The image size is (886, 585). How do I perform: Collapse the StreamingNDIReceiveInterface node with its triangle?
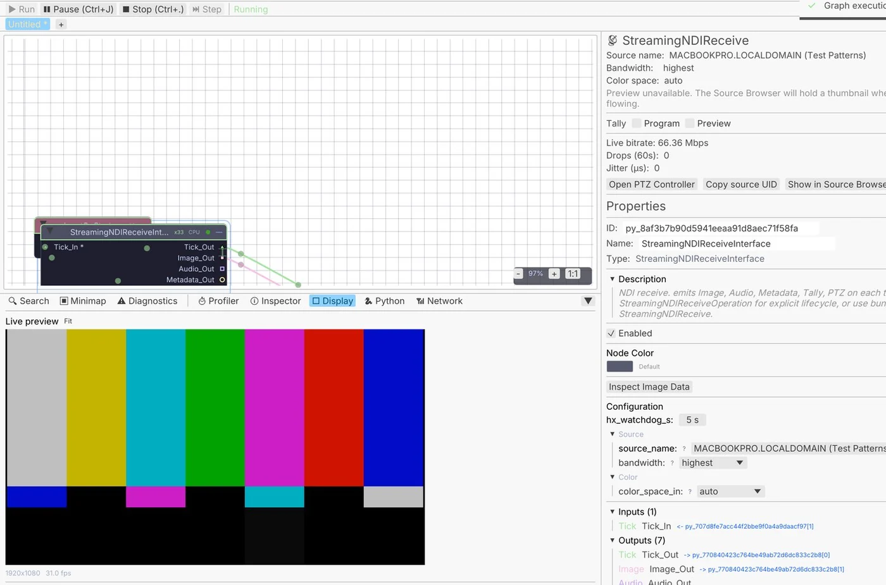(x=49, y=231)
